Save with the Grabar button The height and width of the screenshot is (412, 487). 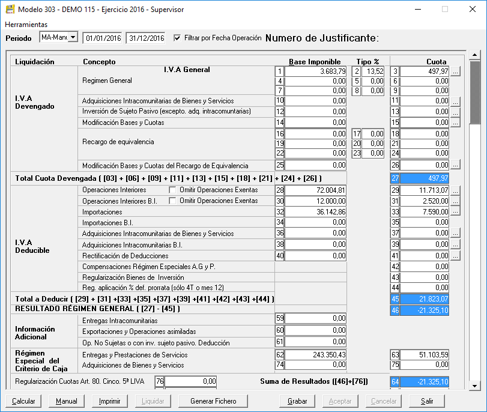[x=297, y=401]
